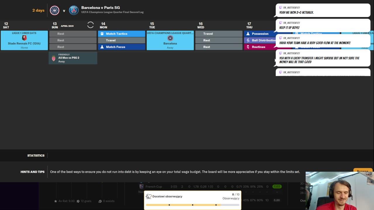Click the boot icon beside 0 assists
Viewport: 374px width, 210px height.
point(100,201)
